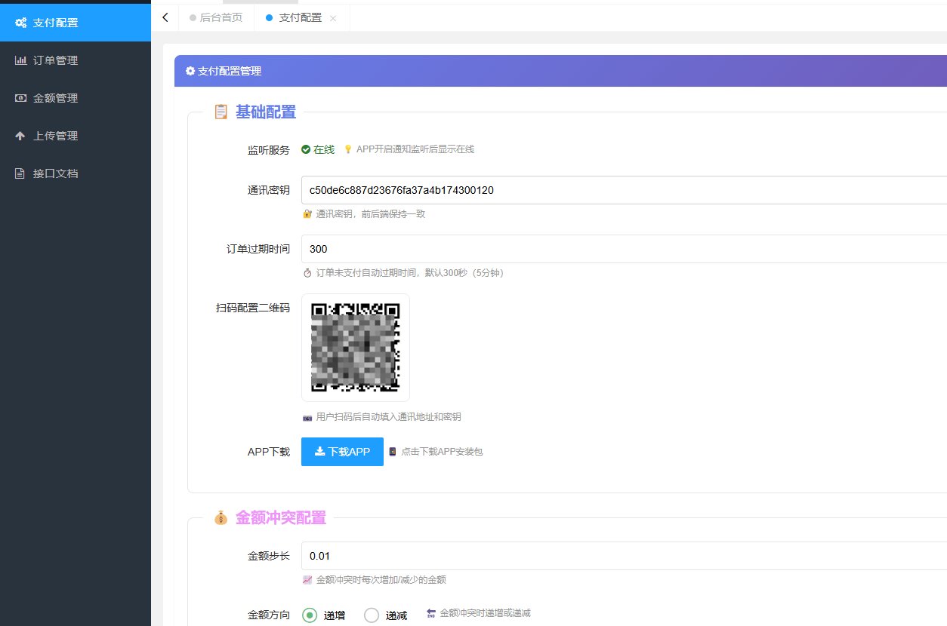Click the money bag icon beside 金额冲突配置
947x626 pixels.
221,518
